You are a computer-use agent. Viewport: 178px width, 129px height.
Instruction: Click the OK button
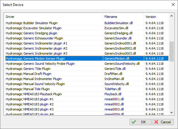[140, 122]
